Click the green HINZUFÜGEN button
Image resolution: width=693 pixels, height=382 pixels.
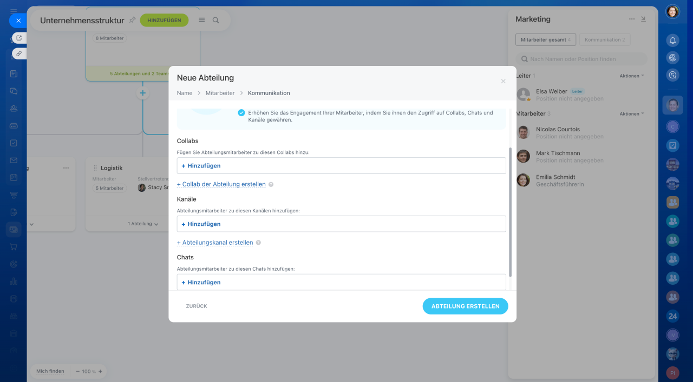pyautogui.click(x=164, y=20)
